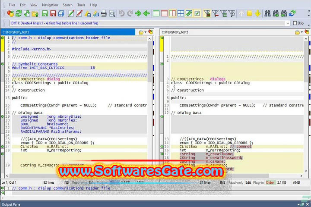Open Output Pane dropdown arrow

(x=298, y=204)
